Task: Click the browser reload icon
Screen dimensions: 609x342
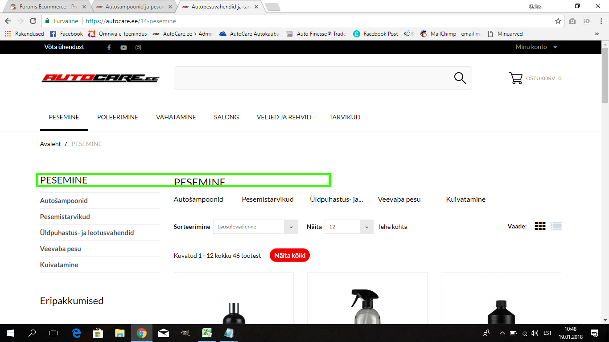Action: click(33, 21)
